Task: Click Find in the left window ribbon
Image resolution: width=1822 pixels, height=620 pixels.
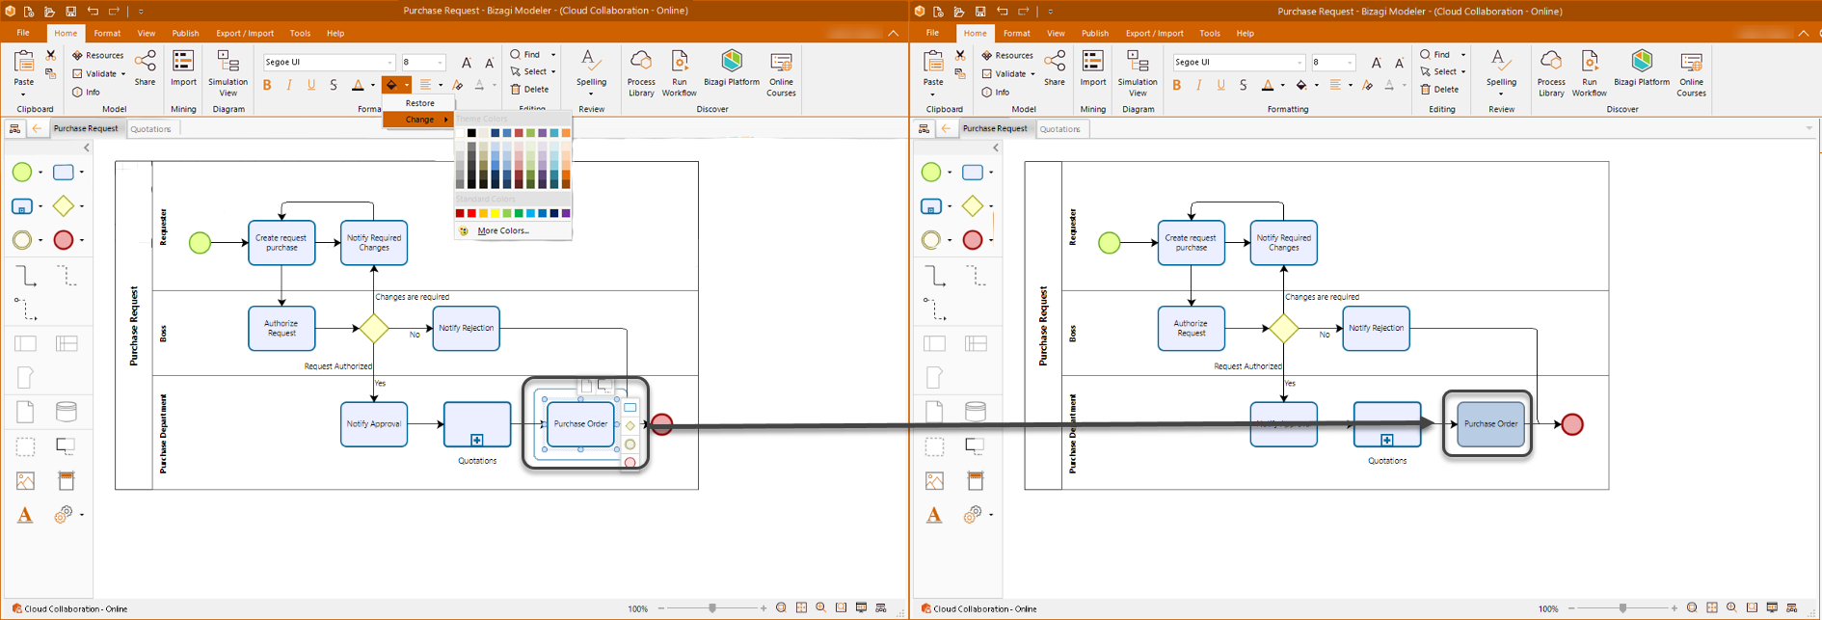Action: 525,55
